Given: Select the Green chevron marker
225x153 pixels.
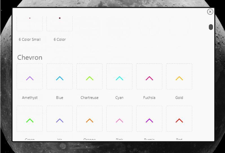Looking at the screenshot, I should point(30,119).
